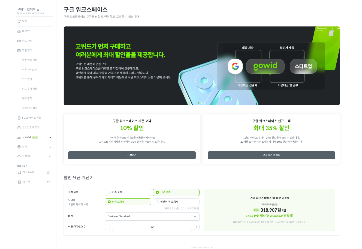Screen dimensions: 362x249
Task: Click the 이용 라이센스 수 input field
Action: point(152,227)
